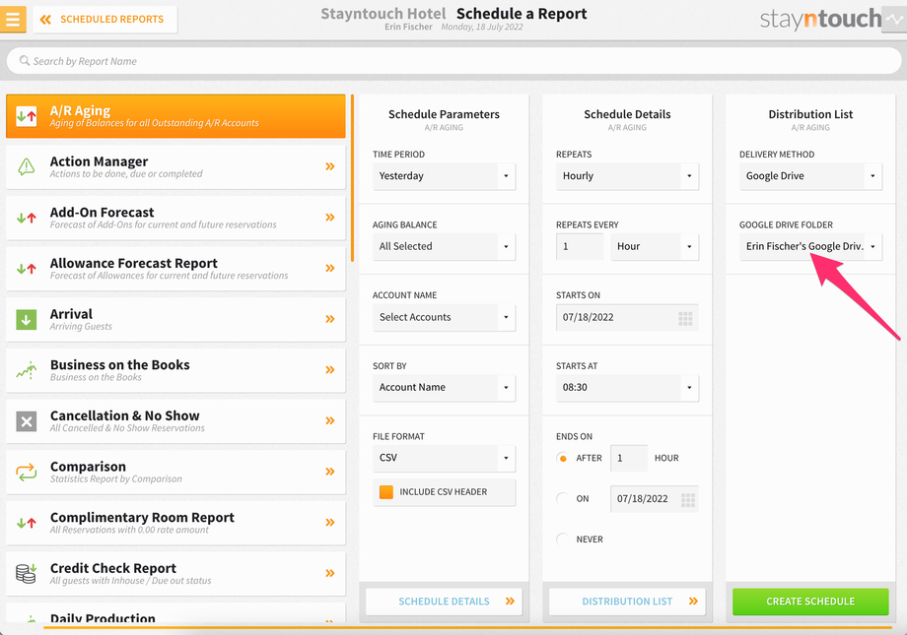
Task: Open the Repeats Every Hour unit dropdown
Action: coord(655,247)
